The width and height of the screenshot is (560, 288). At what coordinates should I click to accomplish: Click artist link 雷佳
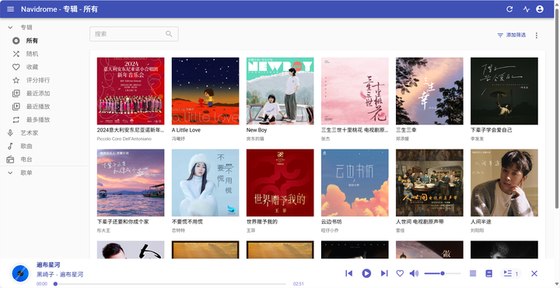400,230
